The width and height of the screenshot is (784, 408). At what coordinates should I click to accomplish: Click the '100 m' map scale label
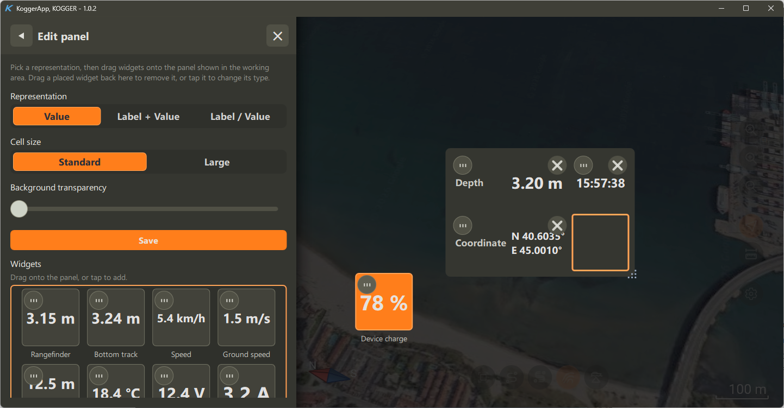[x=748, y=389]
